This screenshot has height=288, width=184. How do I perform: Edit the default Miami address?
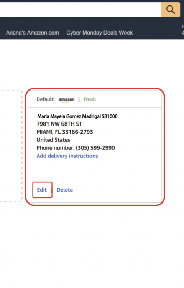[x=42, y=190]
